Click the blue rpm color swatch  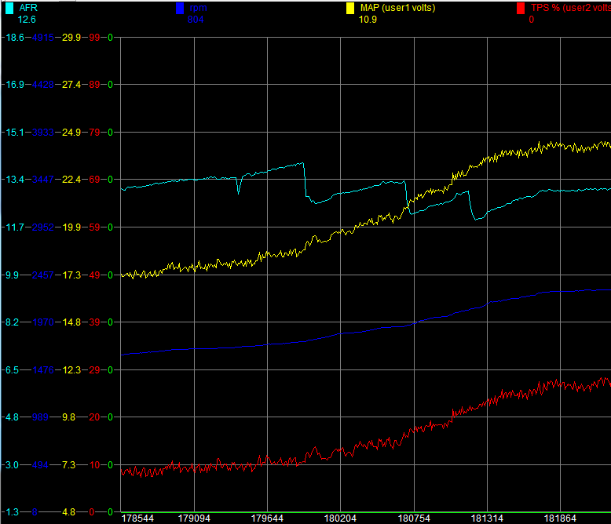[180, 8]
